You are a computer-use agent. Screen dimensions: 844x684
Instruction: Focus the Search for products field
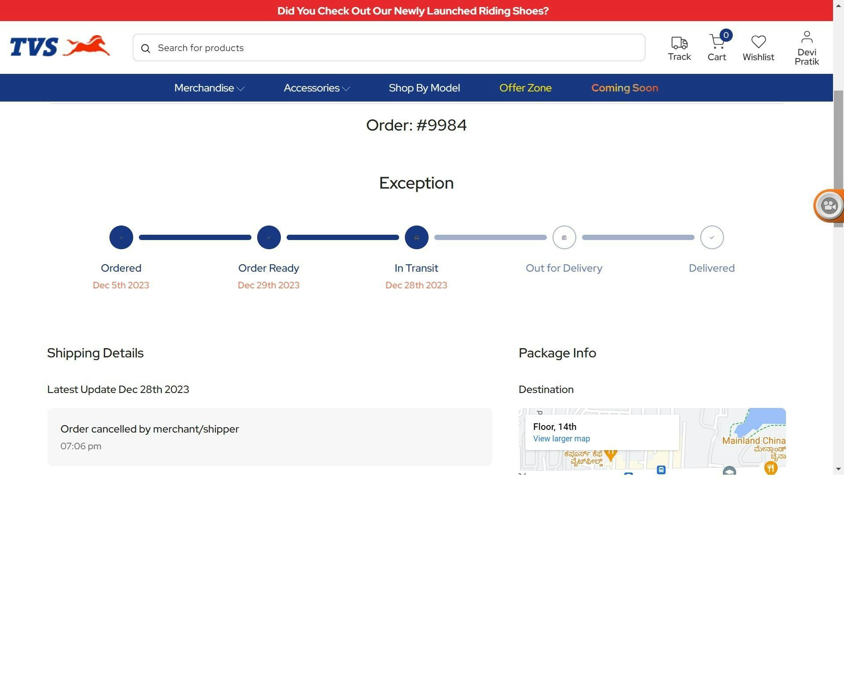coord(396,47)
